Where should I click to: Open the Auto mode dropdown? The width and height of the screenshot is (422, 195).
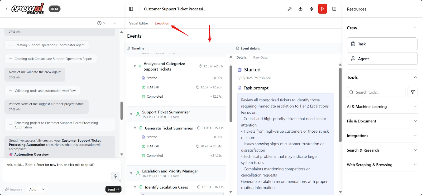(x=37, y=189)
